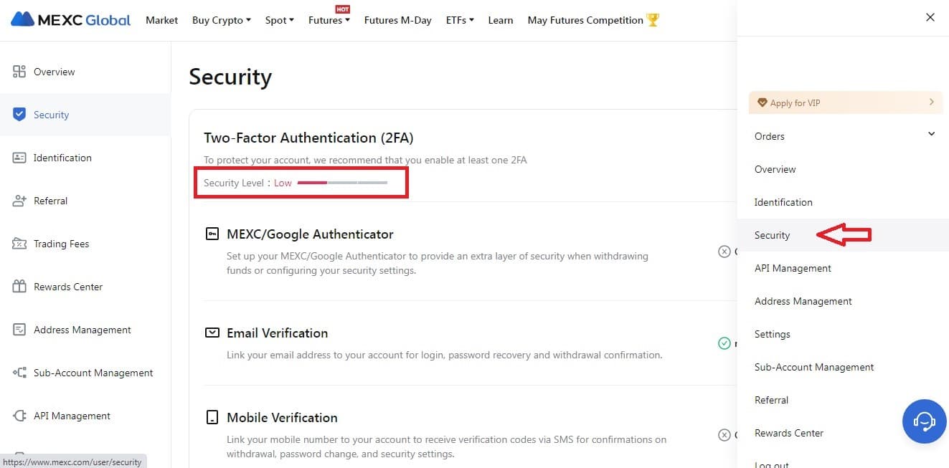Open Referral in the left sidebar
Image resolution: width=949 pixels, height=468 pixels.
(x=85, y=201)
